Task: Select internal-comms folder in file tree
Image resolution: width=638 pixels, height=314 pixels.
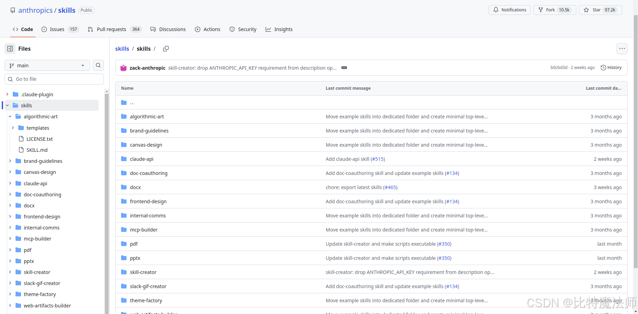Action: click(x=42, y=227)
